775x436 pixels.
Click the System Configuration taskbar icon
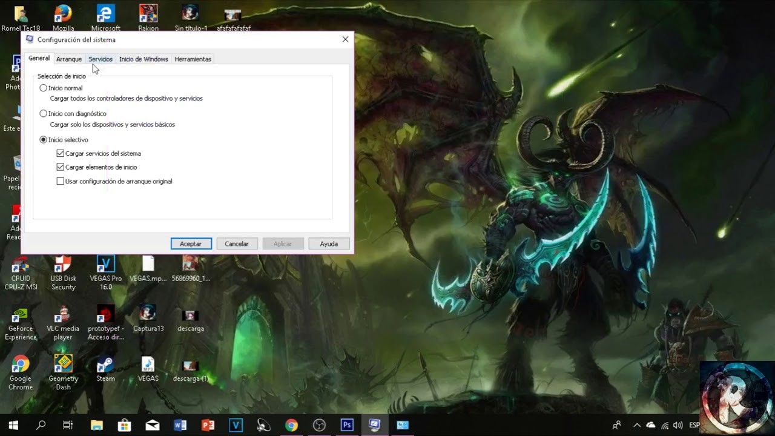(x=375, y=425)
